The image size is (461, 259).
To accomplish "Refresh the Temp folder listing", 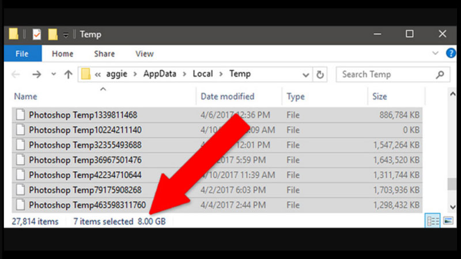I will 321,74.
